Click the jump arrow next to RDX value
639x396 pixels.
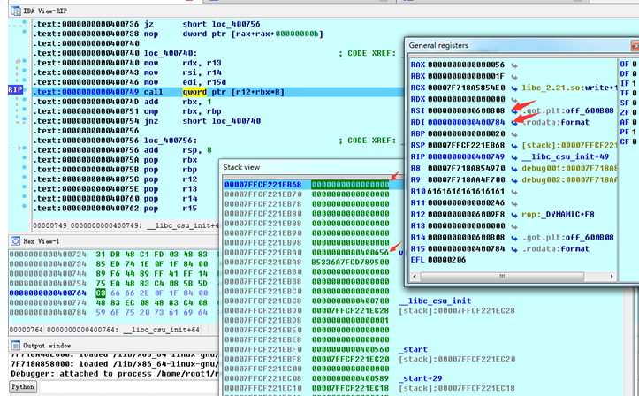[x=514, y=99]
